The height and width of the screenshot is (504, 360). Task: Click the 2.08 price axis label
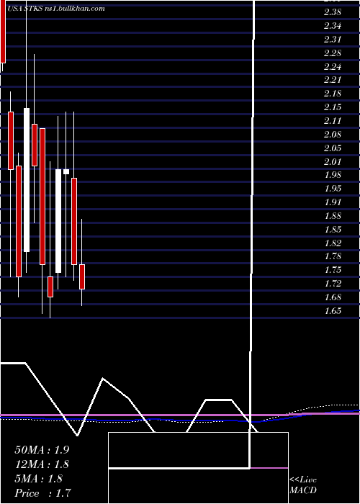[x=333, y=135]
